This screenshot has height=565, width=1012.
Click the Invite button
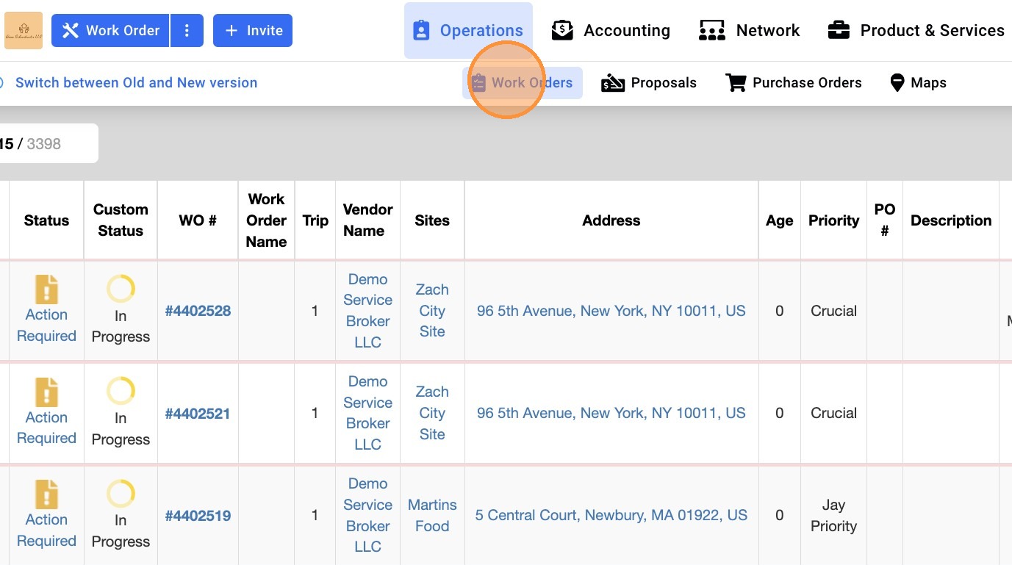point(253,31)
